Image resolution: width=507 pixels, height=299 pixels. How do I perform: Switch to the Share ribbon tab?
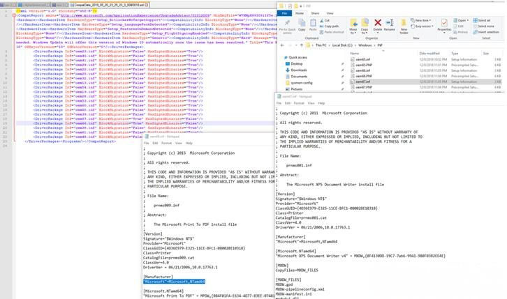pos(315,13)
